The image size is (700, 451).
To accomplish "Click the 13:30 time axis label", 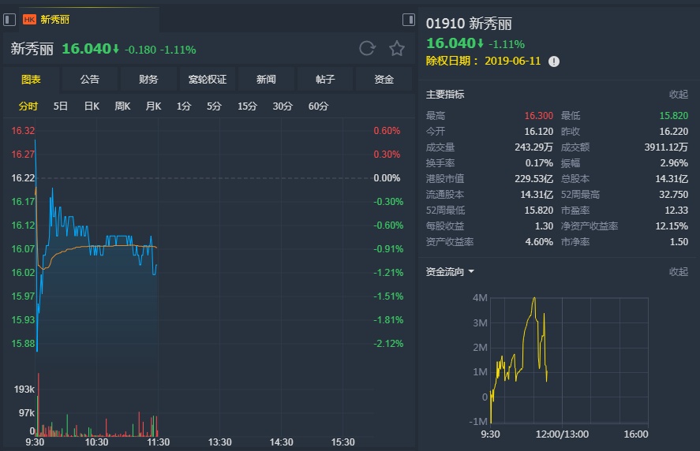I will click(219, 442).
